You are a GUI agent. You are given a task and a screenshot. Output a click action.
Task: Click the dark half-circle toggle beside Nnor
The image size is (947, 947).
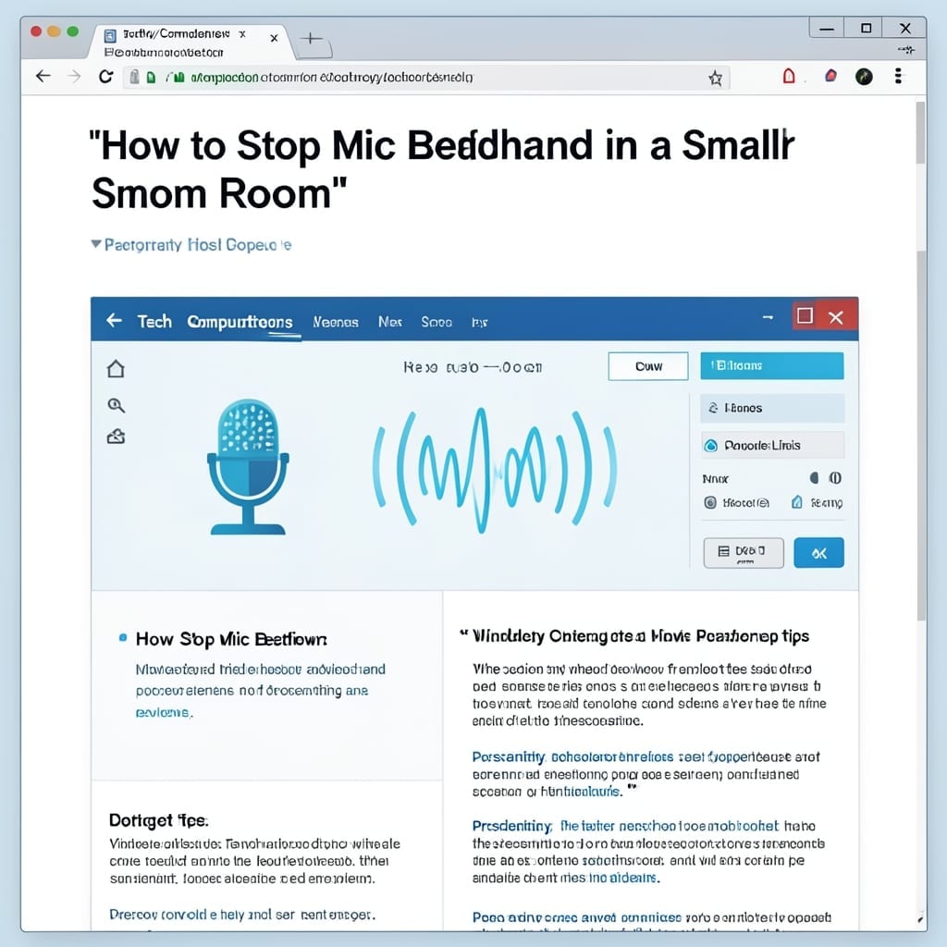(x=814, y=478)
